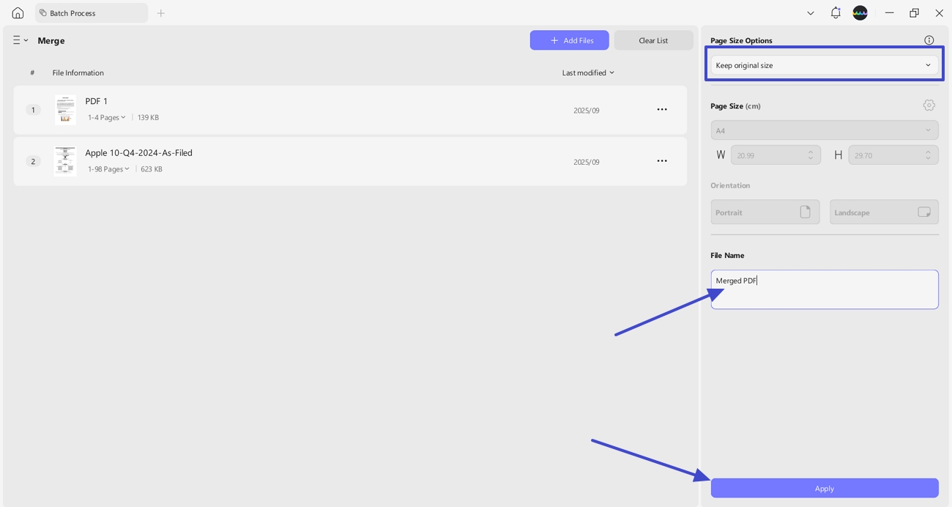The image size is (952, 507).
Task: Open the ellipsis options for PDF 1
Action: (662, 109)
